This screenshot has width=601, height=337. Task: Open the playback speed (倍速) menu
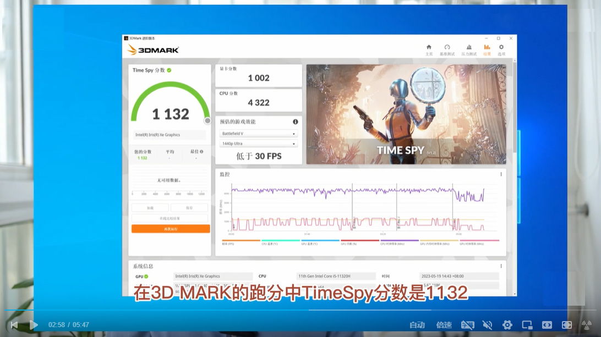444,325
